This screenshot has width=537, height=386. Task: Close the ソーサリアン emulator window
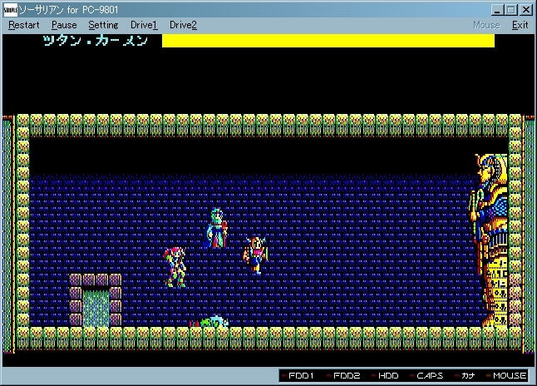(525, 10)
